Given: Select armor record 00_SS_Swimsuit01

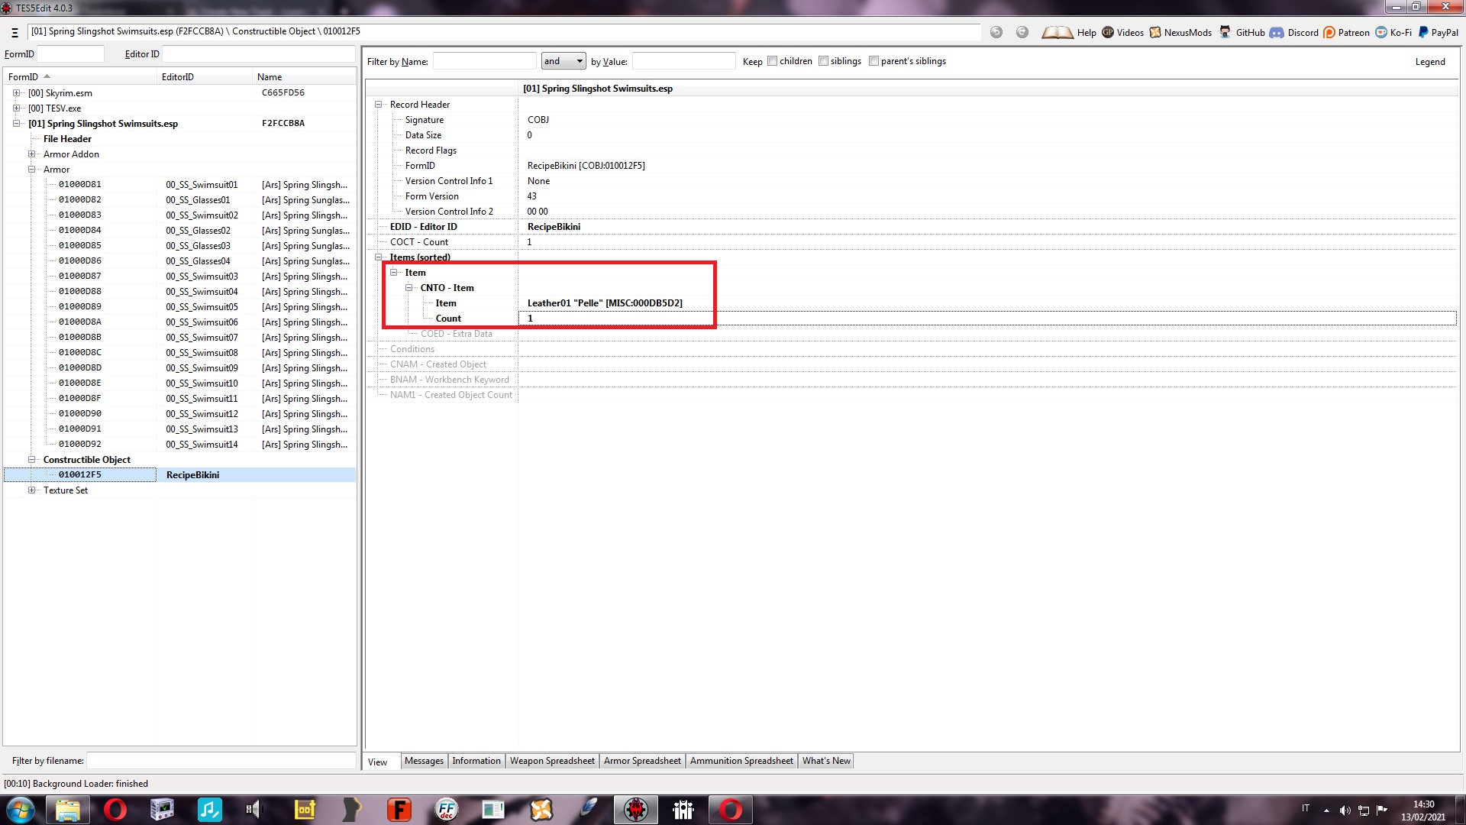Looking at the screenshot, I should (x=179, y=185).
